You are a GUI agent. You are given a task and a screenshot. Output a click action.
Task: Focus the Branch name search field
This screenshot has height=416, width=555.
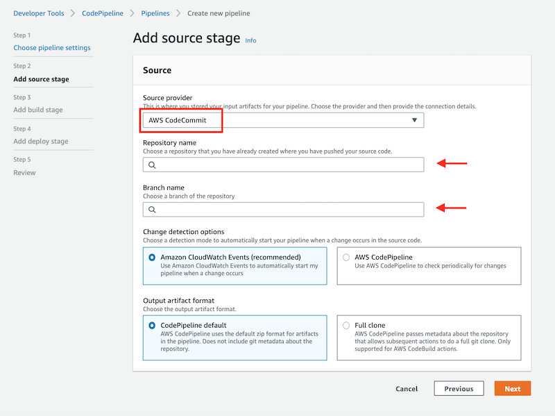(x=283, y=210)
